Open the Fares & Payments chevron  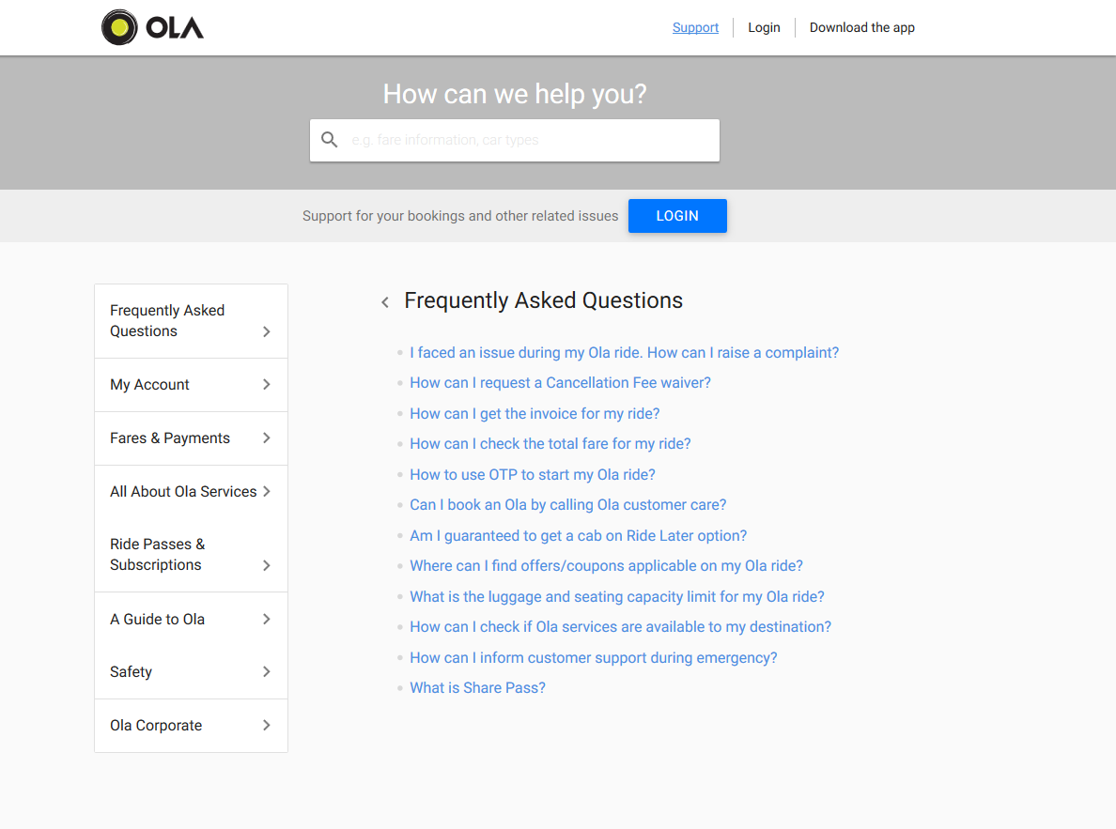(x=267, y=438)
